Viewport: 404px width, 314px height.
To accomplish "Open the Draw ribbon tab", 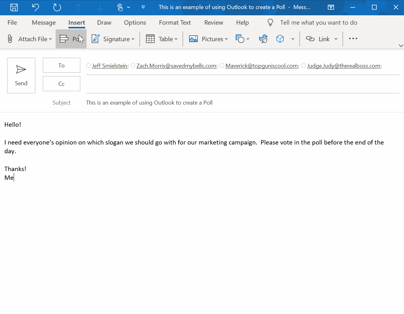I will 104,22.
